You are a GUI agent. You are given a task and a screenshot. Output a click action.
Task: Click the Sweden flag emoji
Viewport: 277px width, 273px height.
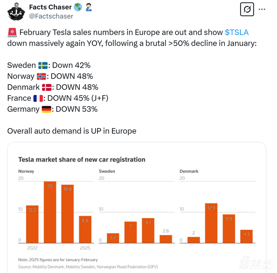(43, 65)
